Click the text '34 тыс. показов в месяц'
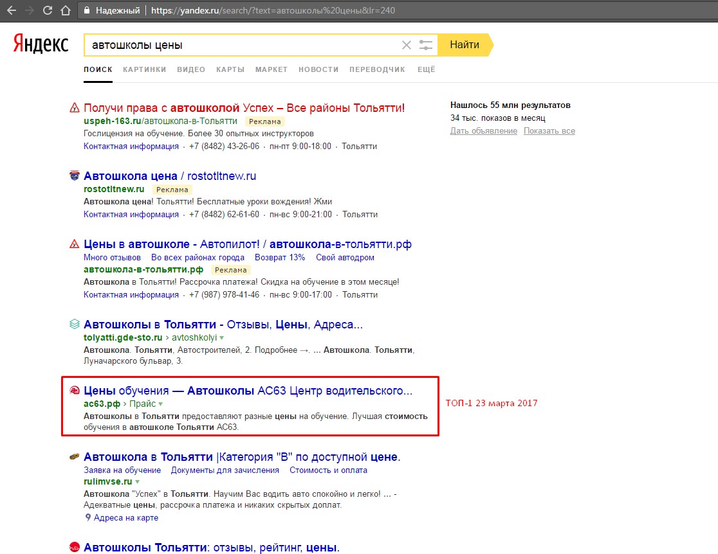This screenshot has width=718, height=554. click(x=498, y=118)
